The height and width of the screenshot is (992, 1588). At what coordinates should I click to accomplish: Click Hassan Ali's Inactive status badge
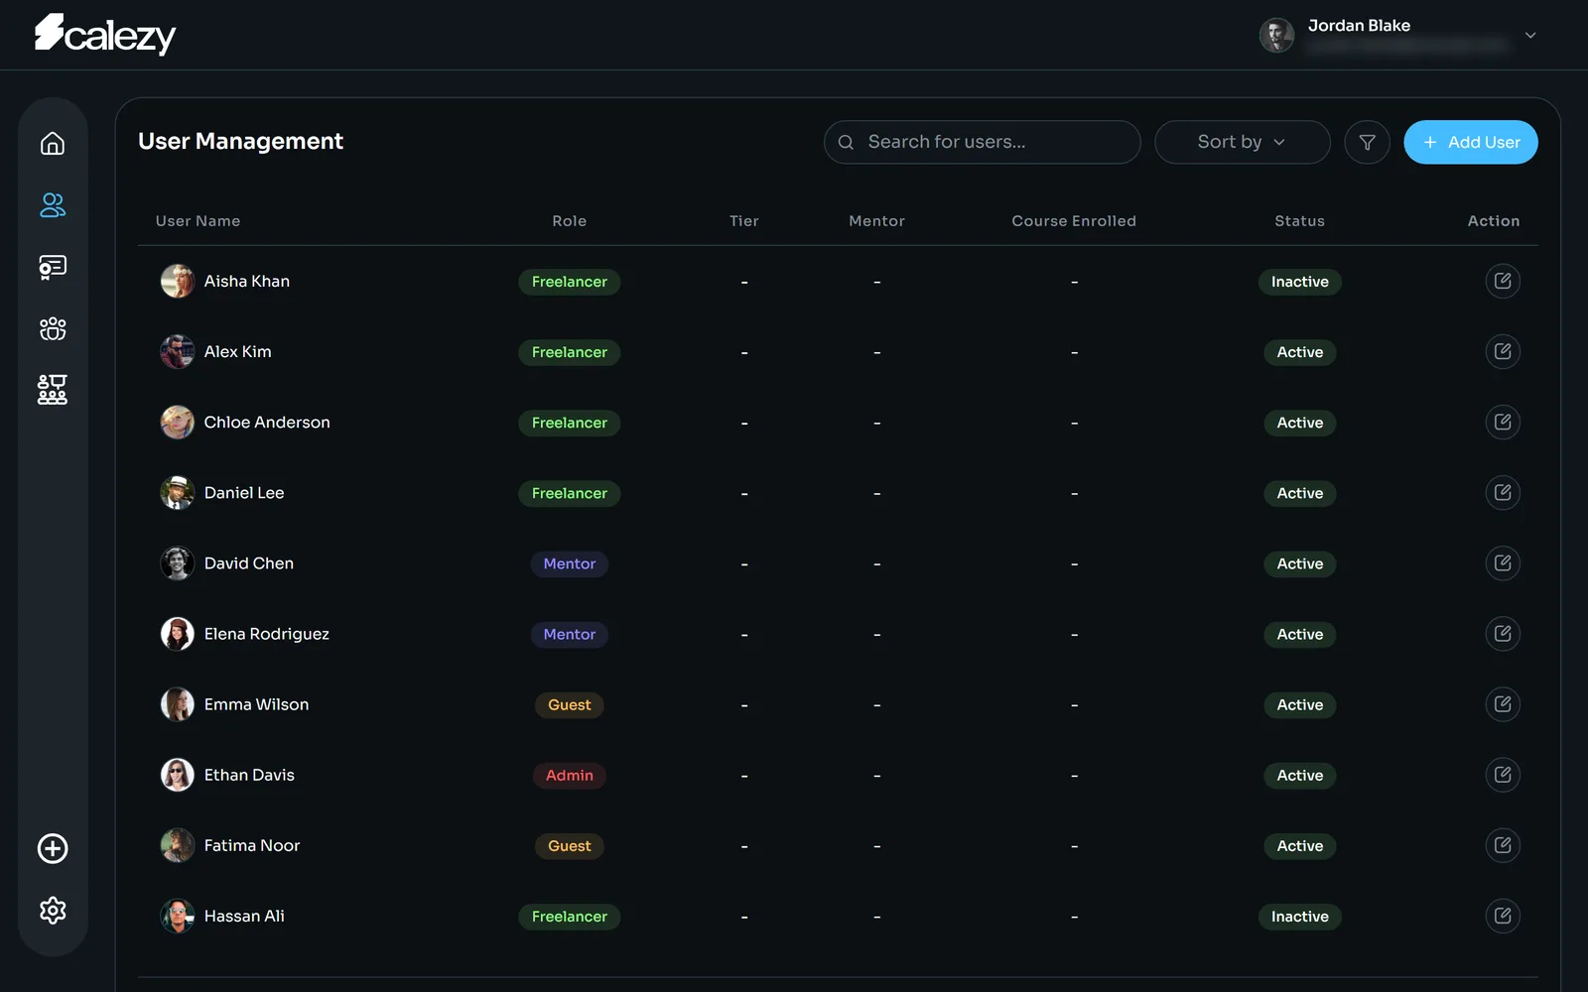tap(1299, 917)
